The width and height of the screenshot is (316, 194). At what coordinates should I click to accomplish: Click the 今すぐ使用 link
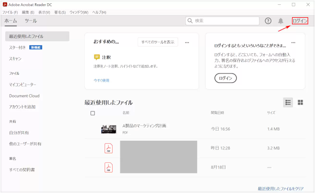click(x=102, y=80)
